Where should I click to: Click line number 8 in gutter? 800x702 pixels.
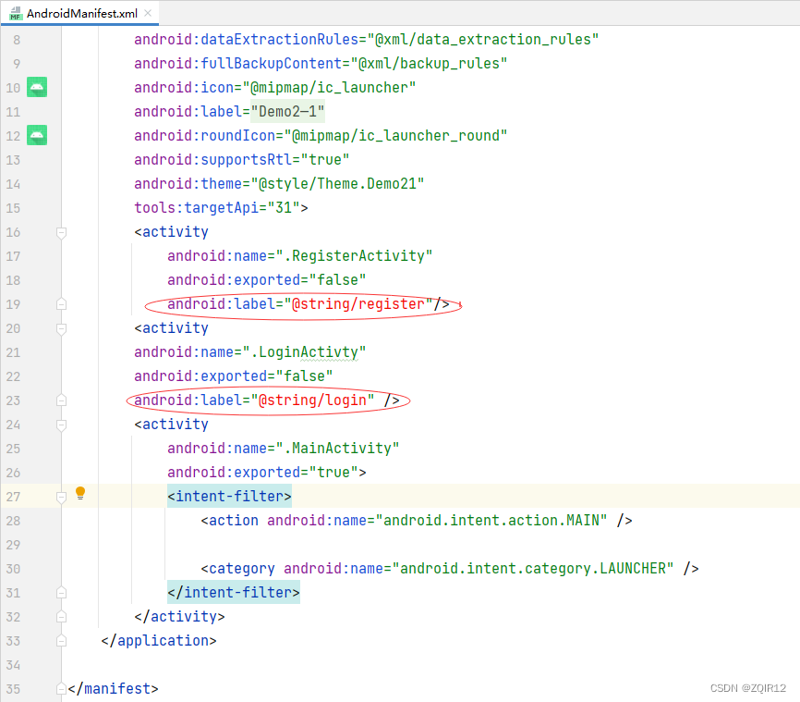[x=17, y=40]
